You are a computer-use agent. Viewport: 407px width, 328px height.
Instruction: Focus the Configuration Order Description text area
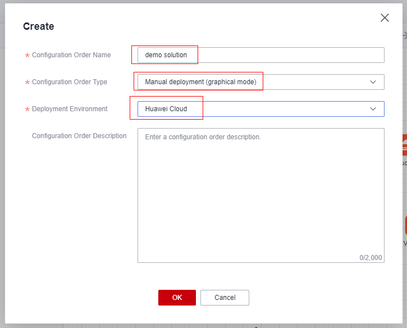click(260, 195)
